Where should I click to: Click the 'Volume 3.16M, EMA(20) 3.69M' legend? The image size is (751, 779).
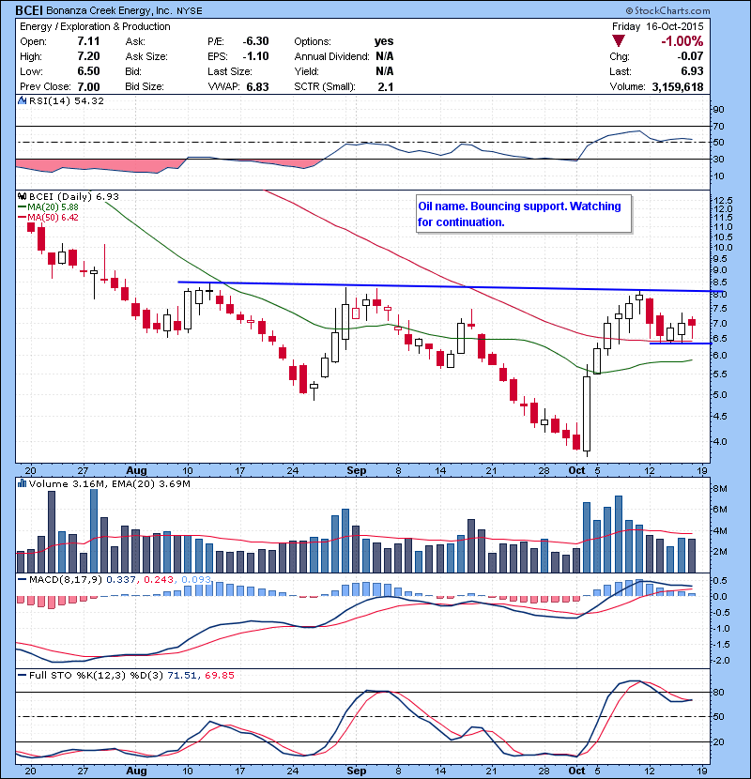tap(109, 483)
